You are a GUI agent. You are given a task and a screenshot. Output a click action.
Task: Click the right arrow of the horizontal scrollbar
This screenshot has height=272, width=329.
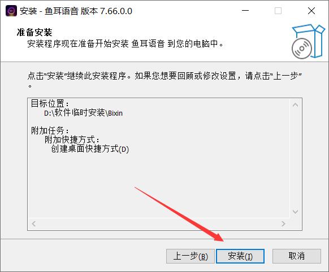[283, 224]
